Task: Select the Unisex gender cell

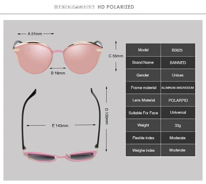Action: 178,75
